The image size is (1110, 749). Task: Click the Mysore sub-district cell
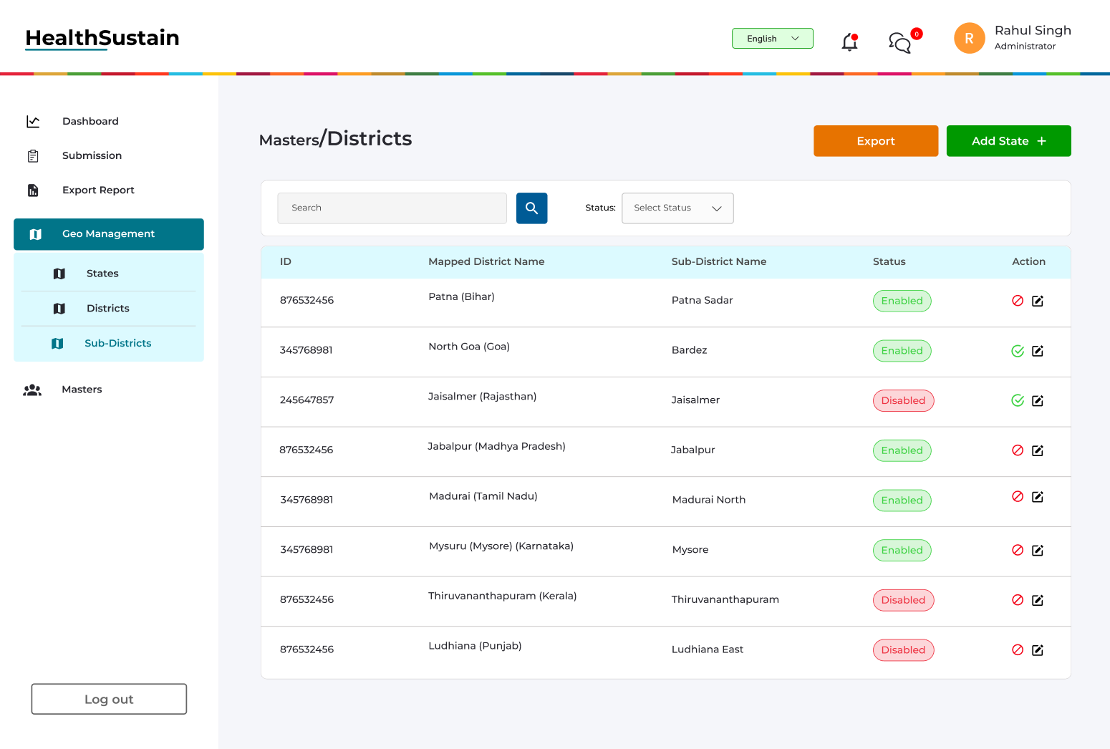point(690,550)
